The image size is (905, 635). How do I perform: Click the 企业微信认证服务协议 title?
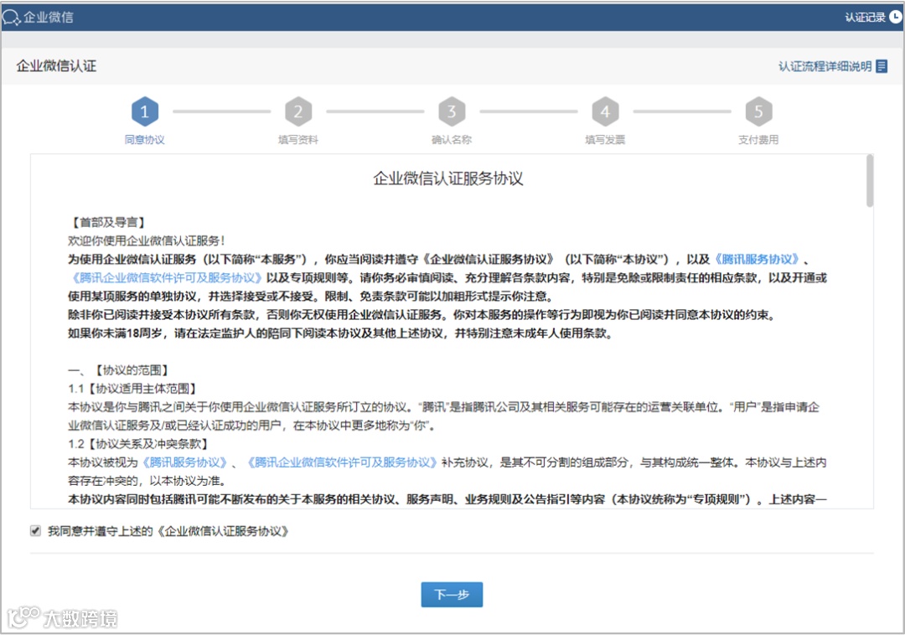point(447,178)
